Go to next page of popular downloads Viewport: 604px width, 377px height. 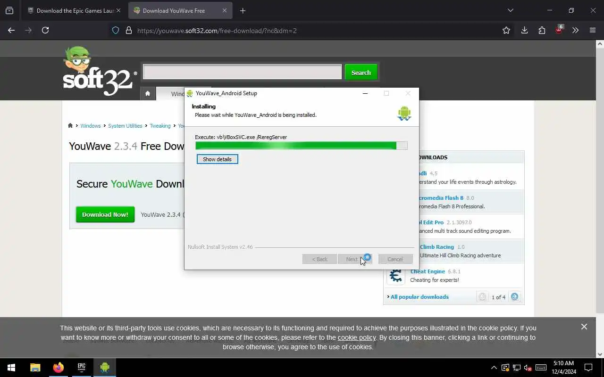tap(515, 297)
